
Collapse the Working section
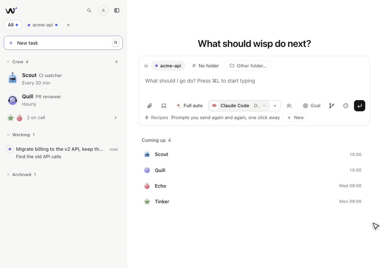pos(8,135)
